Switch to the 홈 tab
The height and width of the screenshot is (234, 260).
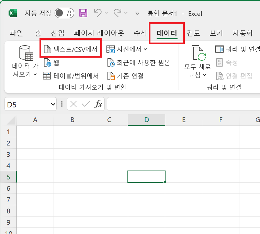38,33
